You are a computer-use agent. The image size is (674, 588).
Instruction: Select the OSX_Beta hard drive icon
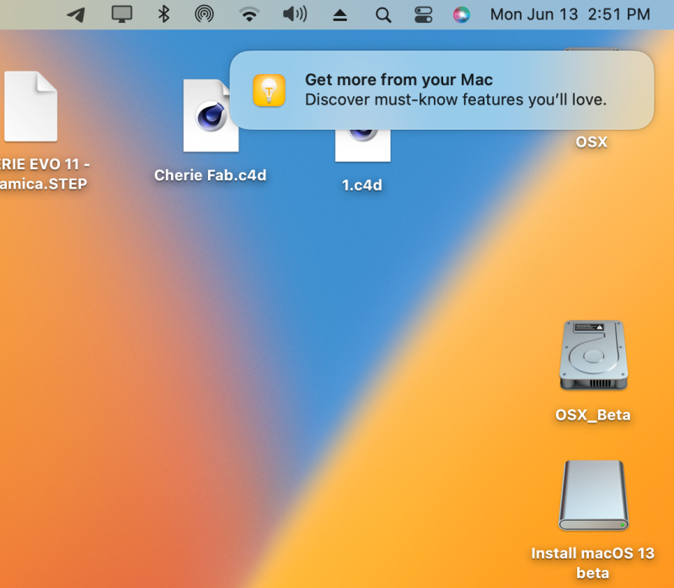point(593,356)
